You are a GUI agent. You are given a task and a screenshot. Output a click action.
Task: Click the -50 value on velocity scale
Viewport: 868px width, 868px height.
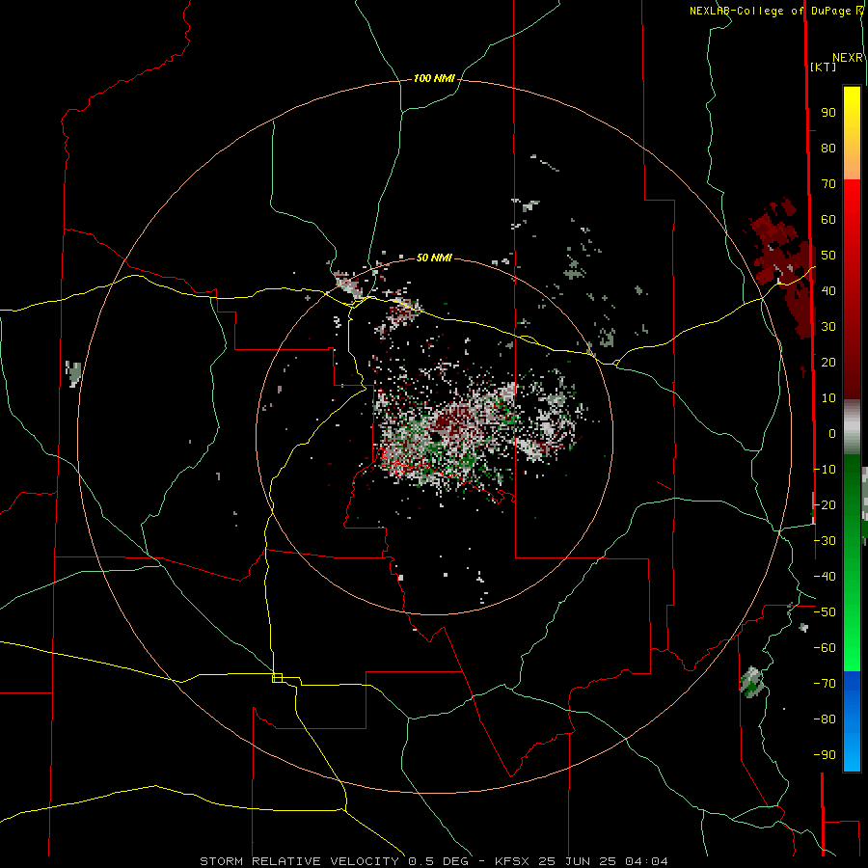click(825, 612)
